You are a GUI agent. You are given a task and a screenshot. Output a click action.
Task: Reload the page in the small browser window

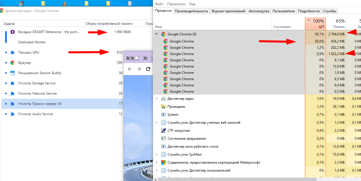[x=148, y=69]
